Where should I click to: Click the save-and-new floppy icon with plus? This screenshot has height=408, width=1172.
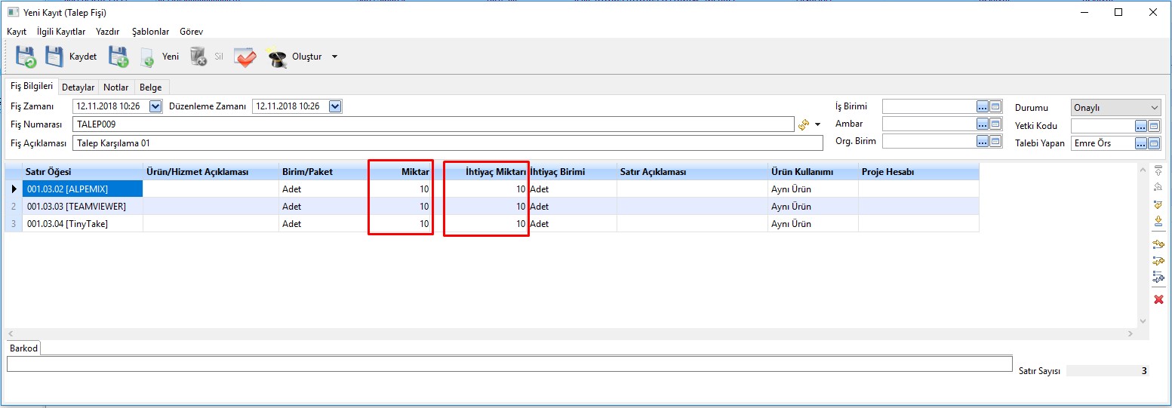tap(118, 57)
